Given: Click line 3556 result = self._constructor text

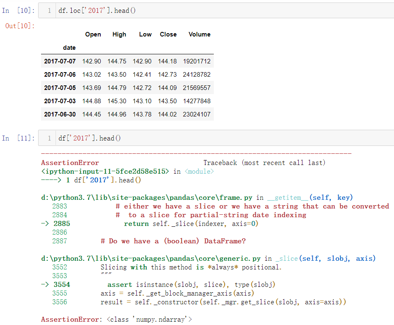Looking at the screenshot, I should 223,302.
